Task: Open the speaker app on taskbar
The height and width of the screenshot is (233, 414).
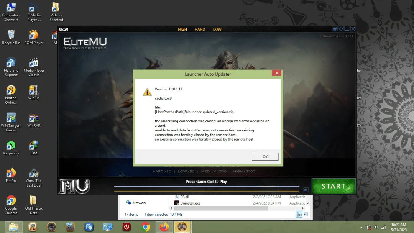Action: (x=51, y=227)
